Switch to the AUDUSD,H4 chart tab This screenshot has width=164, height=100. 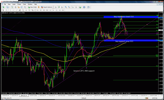pos(52,96)
